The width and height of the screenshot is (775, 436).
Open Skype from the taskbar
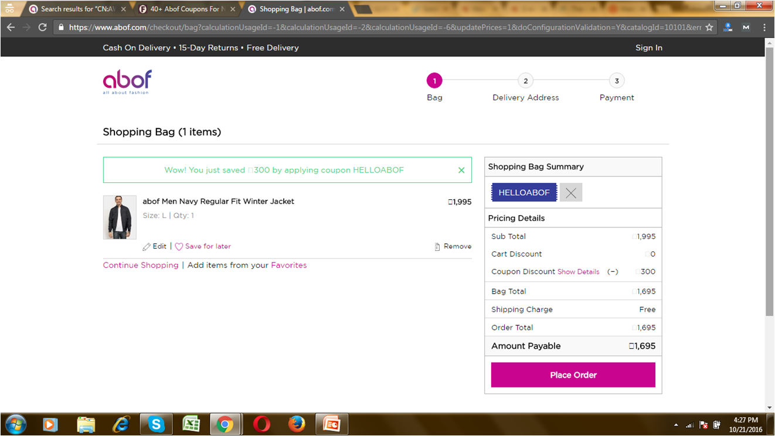[x=156, y=424]
